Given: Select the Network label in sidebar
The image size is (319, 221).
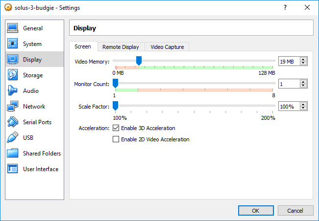Looking at the screenshot, I should (x=34, y=106).
